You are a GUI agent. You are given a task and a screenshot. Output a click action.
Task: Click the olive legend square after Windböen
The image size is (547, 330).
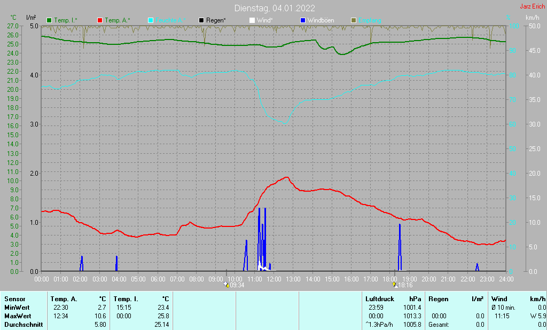coord(353,20)
